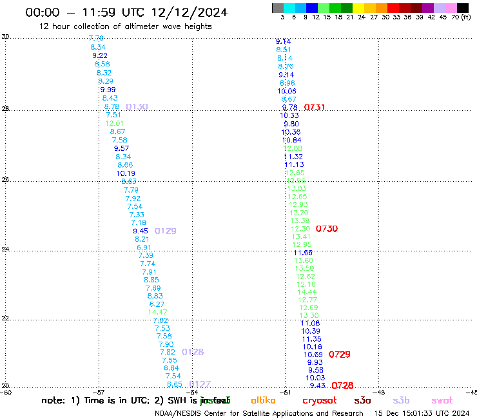Select the wave height value '6.65'
This screenshot has height=419, width=477.
point(175,384)
